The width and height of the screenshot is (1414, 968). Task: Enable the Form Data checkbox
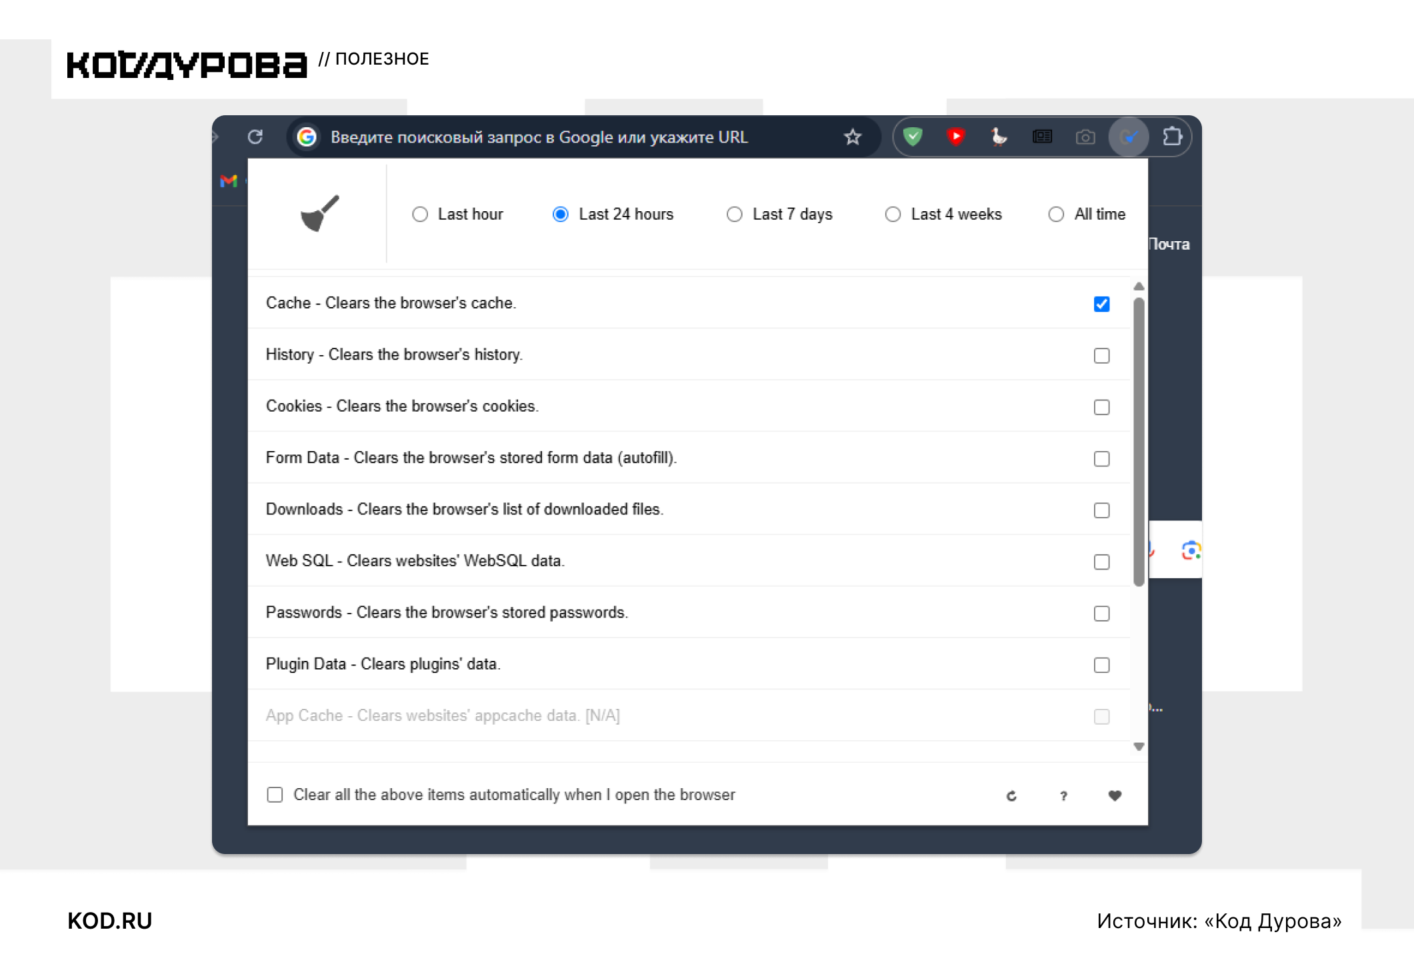click(x=1101, y=459)
